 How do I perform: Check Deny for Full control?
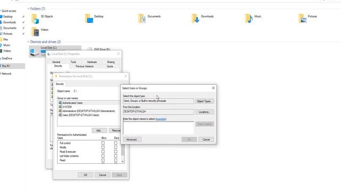(x=116, y=143)
